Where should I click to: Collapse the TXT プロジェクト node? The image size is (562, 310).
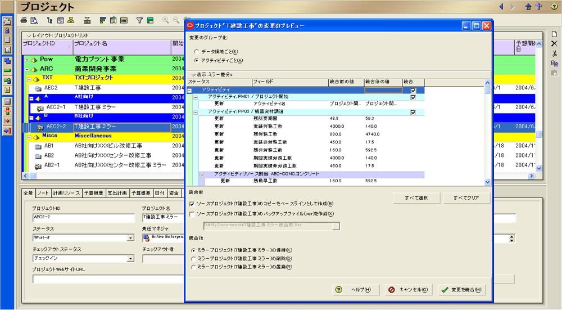point(29,79)
